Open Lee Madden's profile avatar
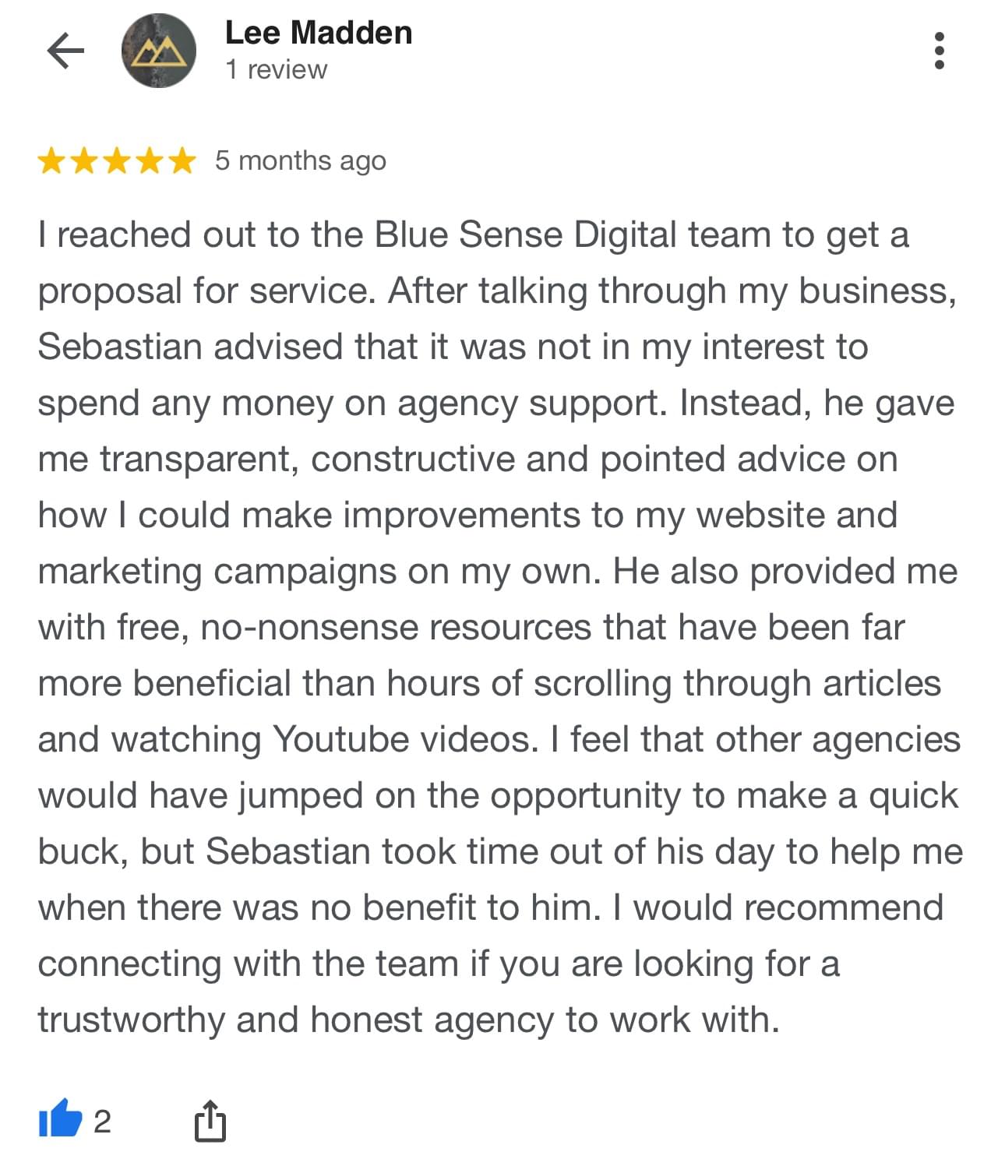 [x=159, y=51]
